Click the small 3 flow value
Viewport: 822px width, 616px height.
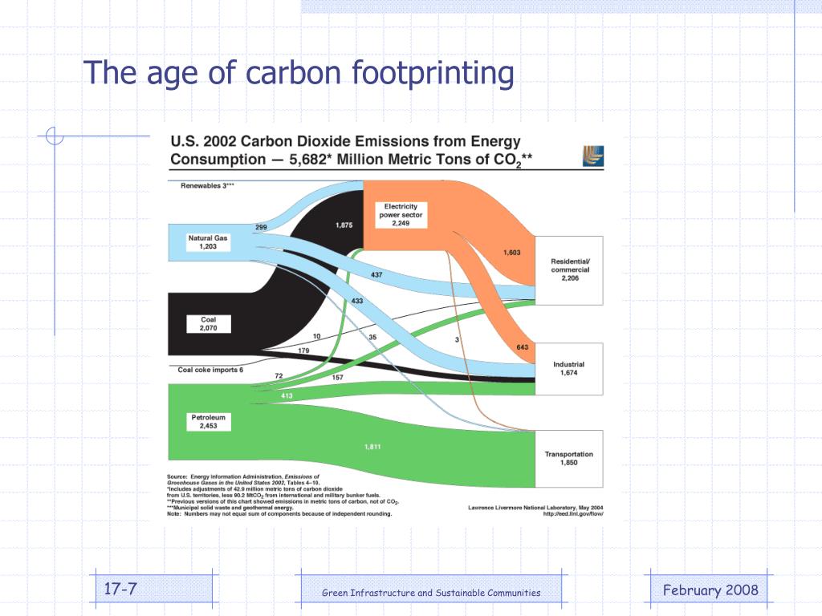(x=457, y=340)
